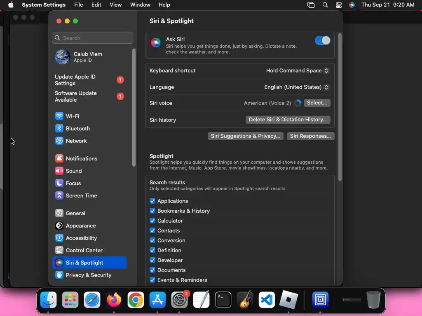Open the System Settings app menu
This screenshot has height=316, width=422.
point(44,5)
